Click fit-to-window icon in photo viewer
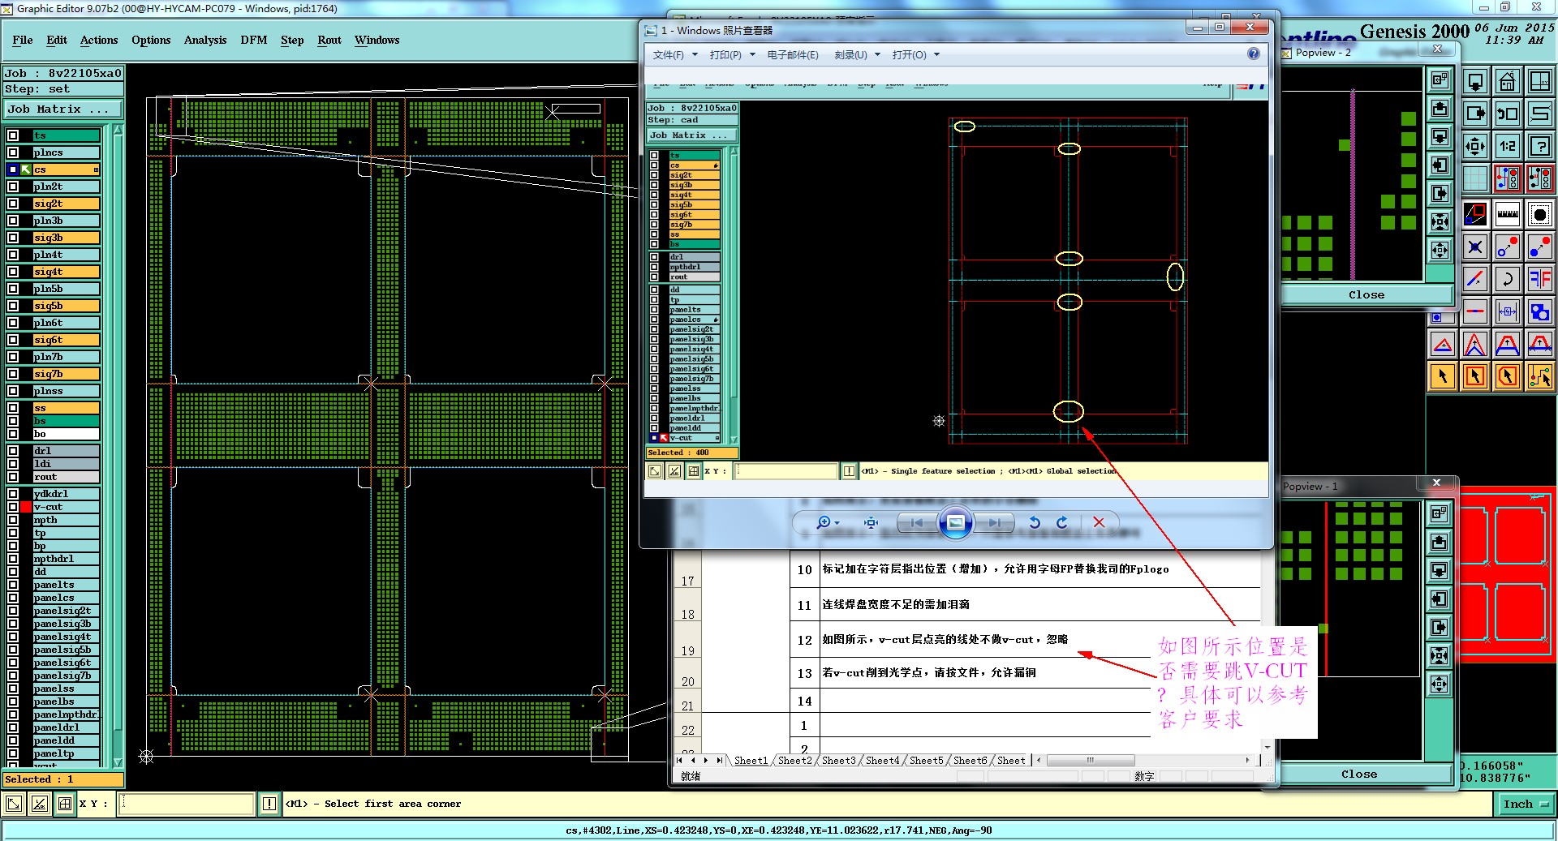 pyautogui.click(x=872, y=523)
